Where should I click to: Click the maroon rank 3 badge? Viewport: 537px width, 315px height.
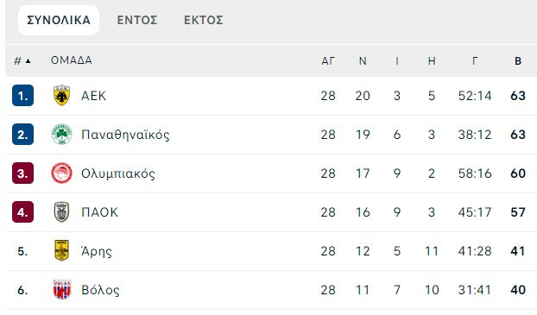tap(22, 173)
